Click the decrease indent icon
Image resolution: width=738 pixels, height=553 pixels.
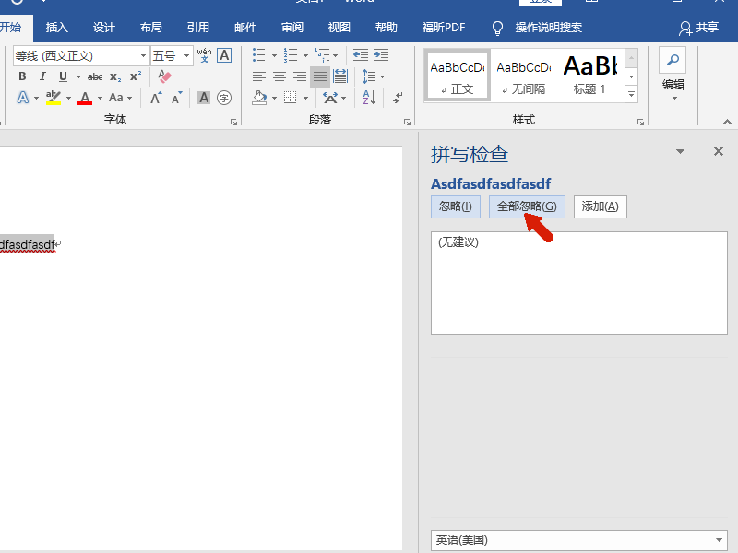click(x=361, y=55)
